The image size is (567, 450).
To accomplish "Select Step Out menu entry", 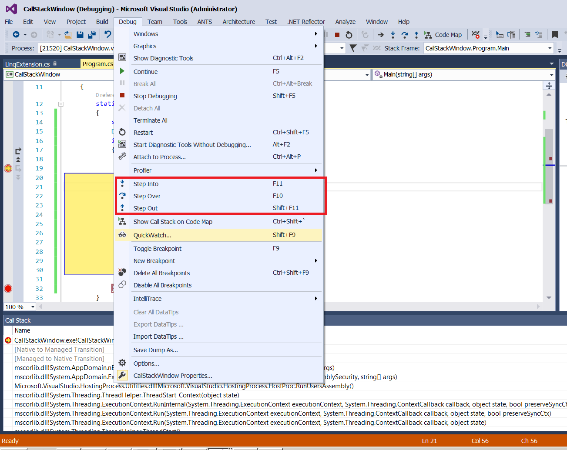I will point(218,208).
